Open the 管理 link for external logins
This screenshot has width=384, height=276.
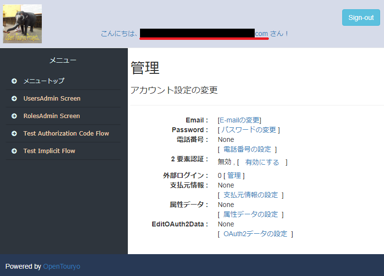click(234, 175)
